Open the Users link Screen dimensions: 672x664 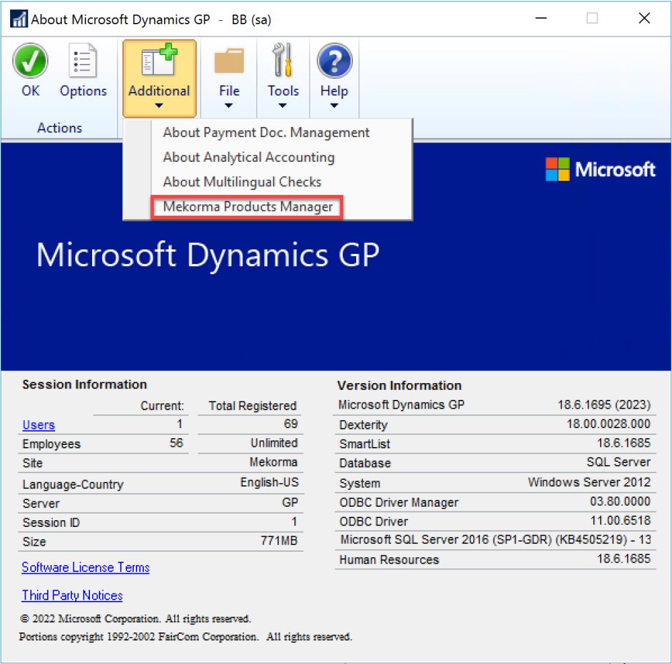point(38,425)
